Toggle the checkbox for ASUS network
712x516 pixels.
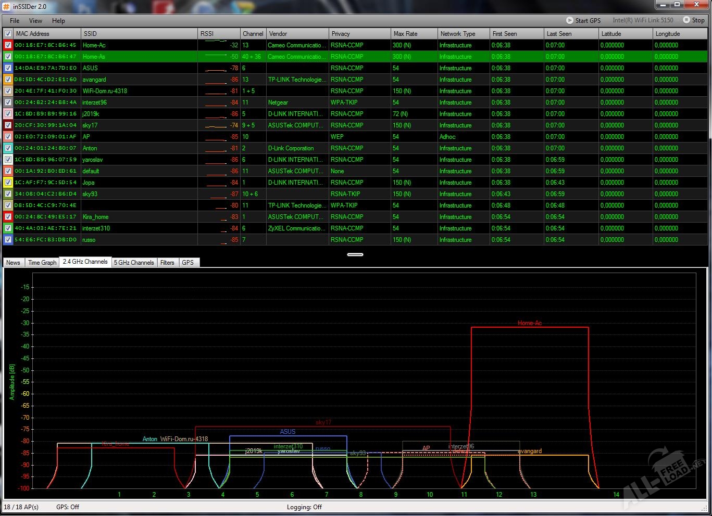point(8,68)
